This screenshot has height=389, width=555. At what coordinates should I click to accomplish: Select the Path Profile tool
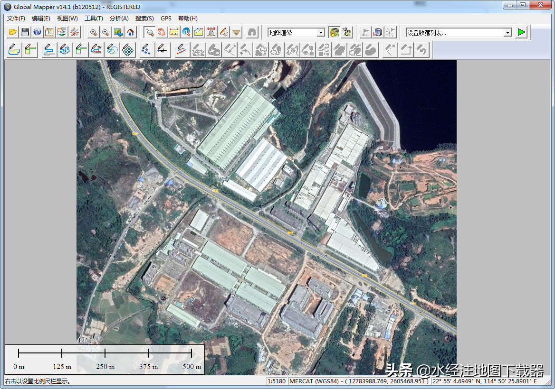(x=199, y=32)
